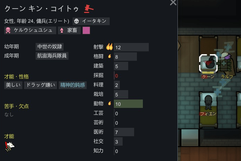This screenshot has height=161, width=241.
Task: Click the pink favorite color swatch
Action: click(86, 30)
